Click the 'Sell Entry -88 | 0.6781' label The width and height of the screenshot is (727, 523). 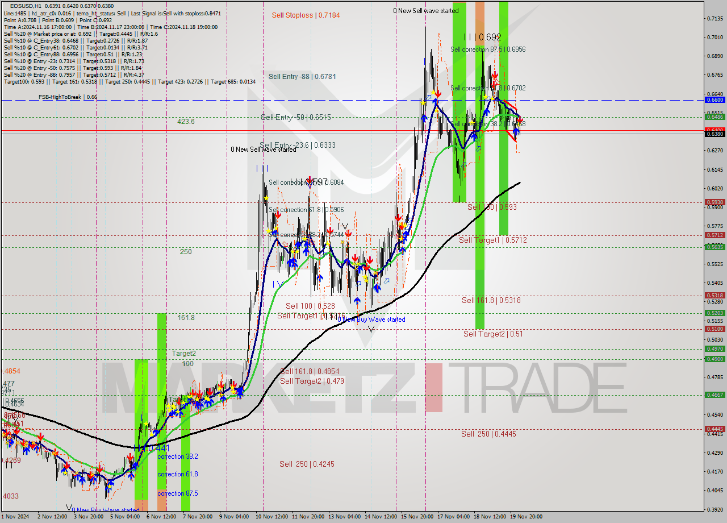pos(303,76)
